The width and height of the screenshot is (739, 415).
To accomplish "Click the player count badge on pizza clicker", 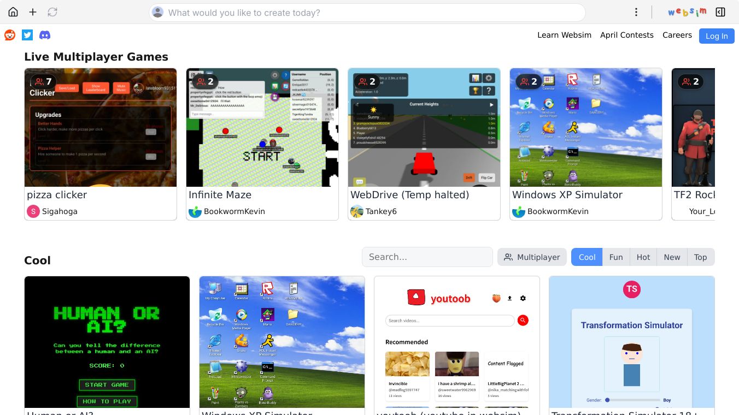I will coord(43,82).
